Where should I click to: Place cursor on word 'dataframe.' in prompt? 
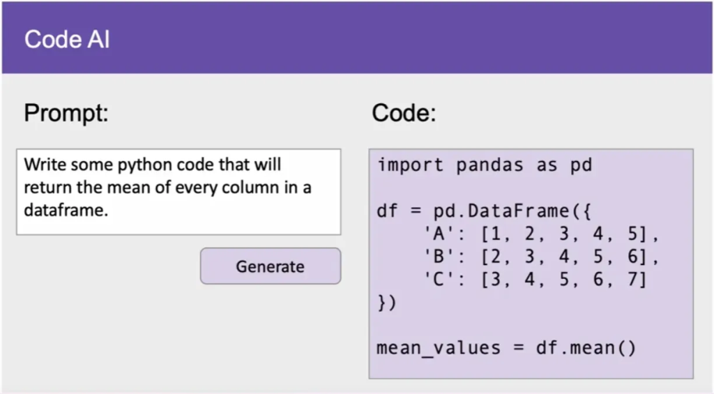click(66, 210)
